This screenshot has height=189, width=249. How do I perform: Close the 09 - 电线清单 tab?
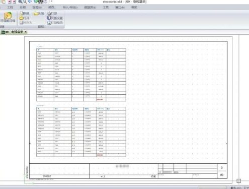pyautogui.click(x=26, y=32)
